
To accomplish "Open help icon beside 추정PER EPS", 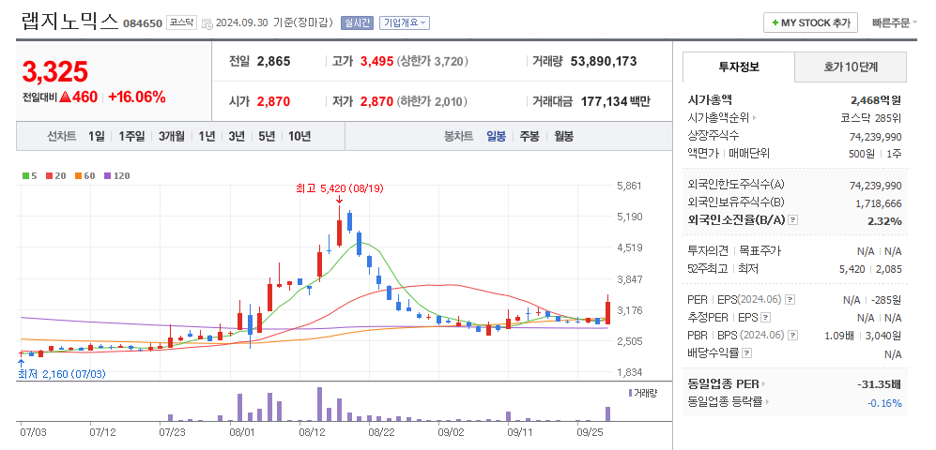I will tap(766, 318).
